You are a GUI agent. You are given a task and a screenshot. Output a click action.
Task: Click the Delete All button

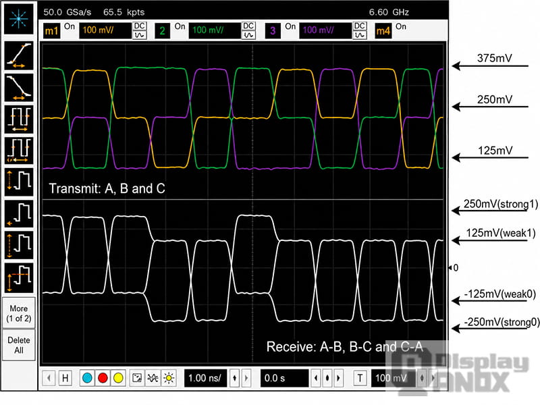pos(19,345)
